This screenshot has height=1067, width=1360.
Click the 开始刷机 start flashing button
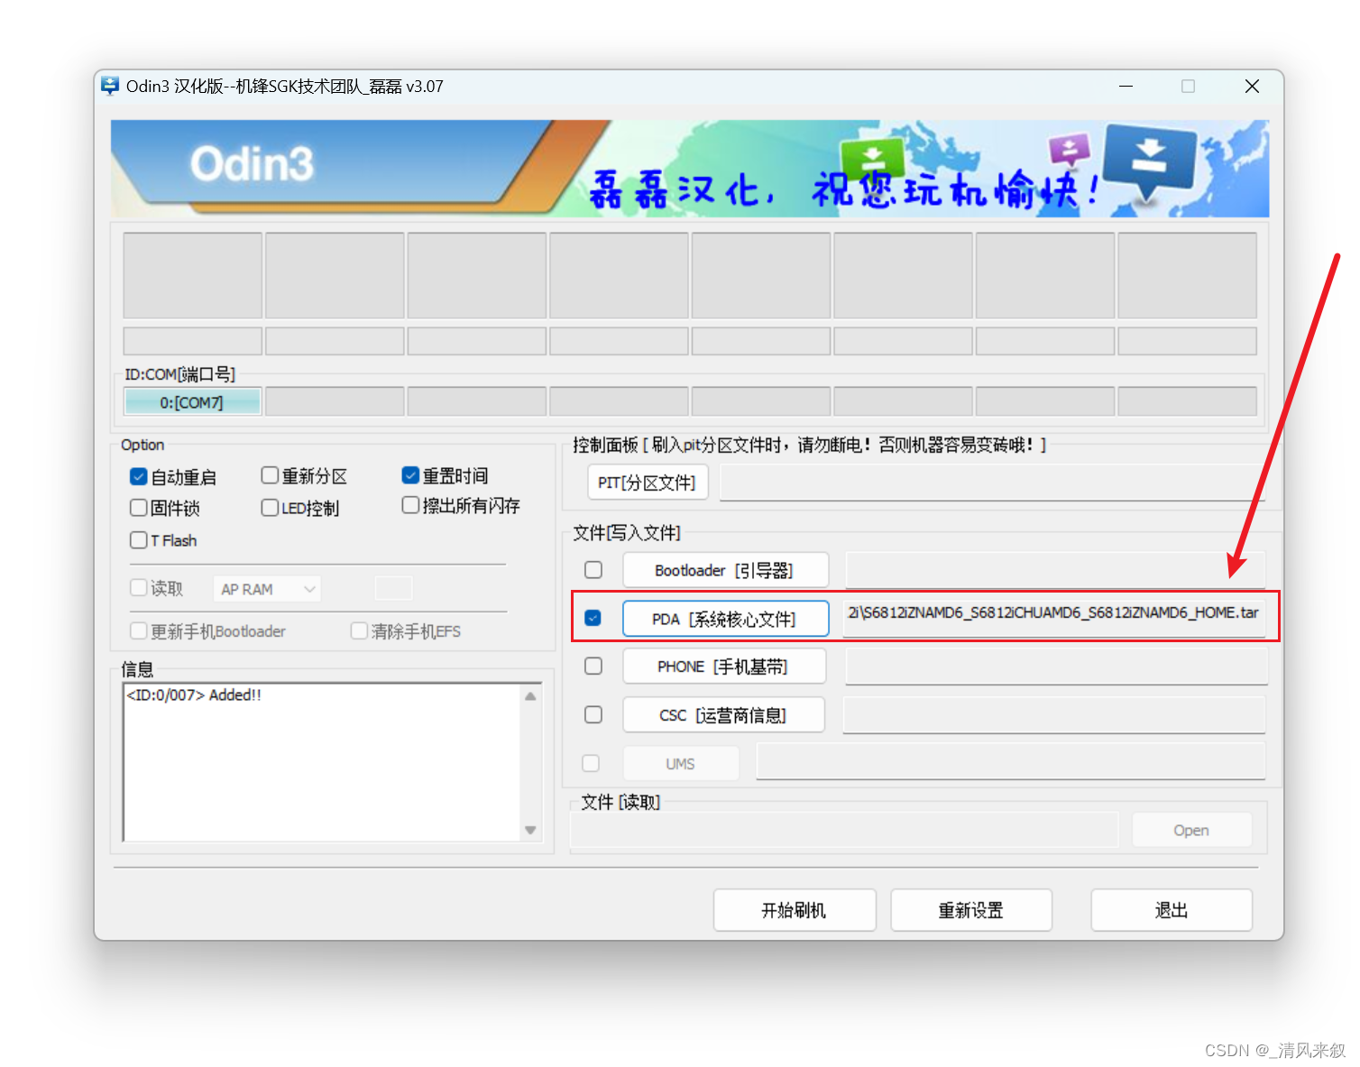(x=795, y=910)
